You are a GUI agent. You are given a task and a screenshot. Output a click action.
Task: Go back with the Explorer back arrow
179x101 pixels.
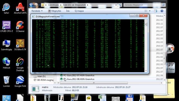click(31, 5)
